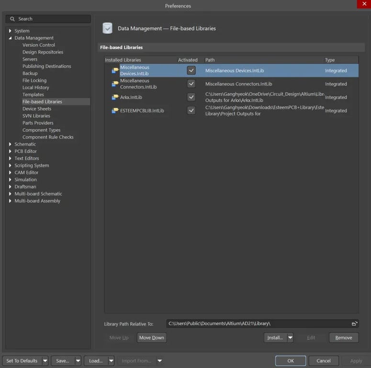Open the Save dropdown arrow
The height and width of the screenshot is (368, 371).
(78, 361)
